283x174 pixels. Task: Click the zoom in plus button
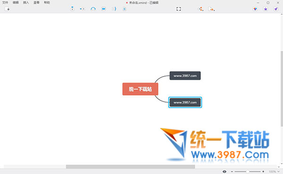tap(263, 172)
